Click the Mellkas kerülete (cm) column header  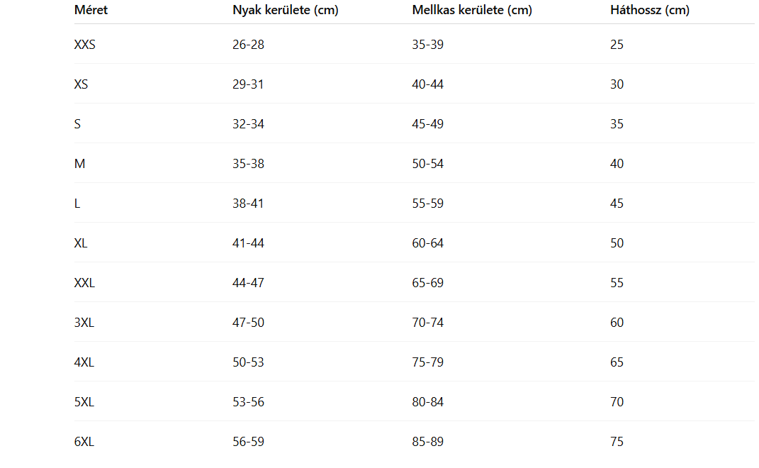(x=472, y=11)
